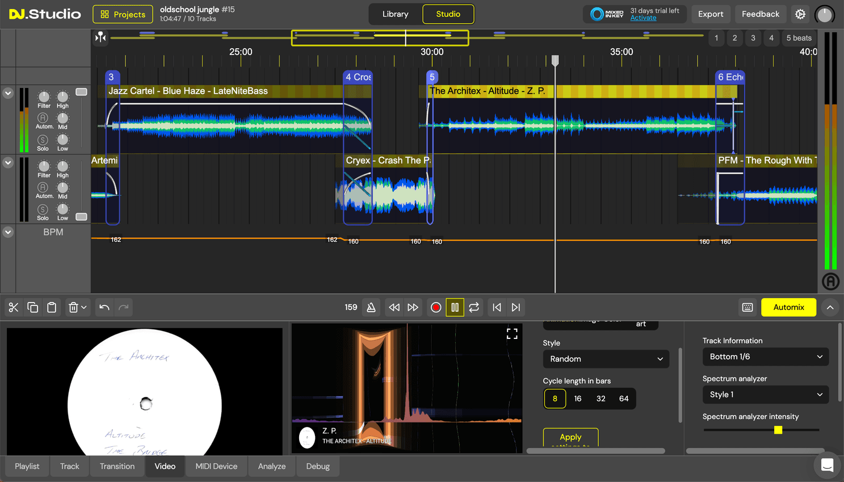Open the MIDI Device tab
The image size is (844, 482).
click(216, 466)
